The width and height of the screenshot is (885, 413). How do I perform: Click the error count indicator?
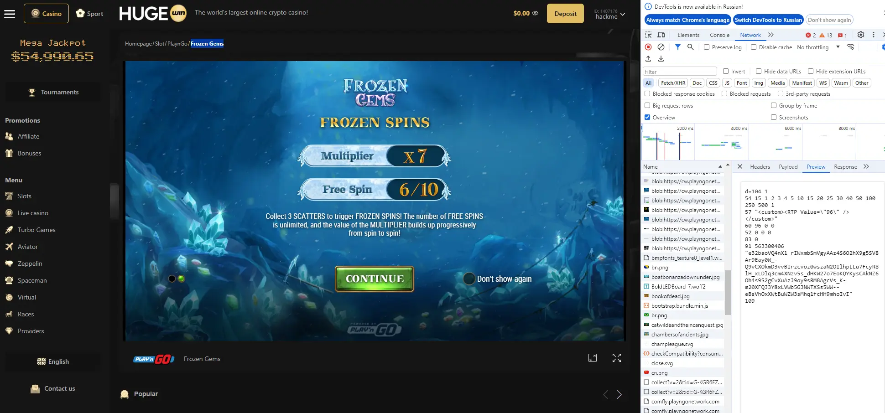[x=811, y=35]
